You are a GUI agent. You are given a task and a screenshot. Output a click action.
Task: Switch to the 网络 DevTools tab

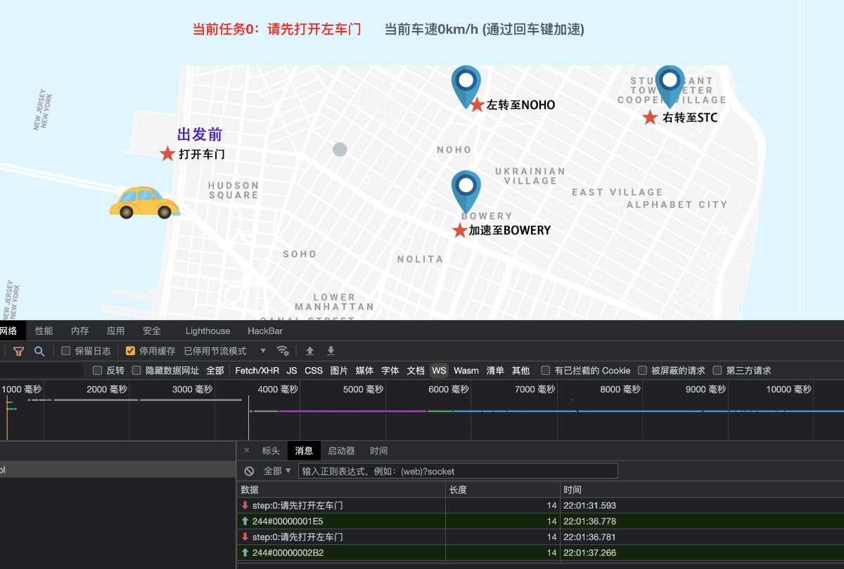pyautogui.click(x=8, y=331)
